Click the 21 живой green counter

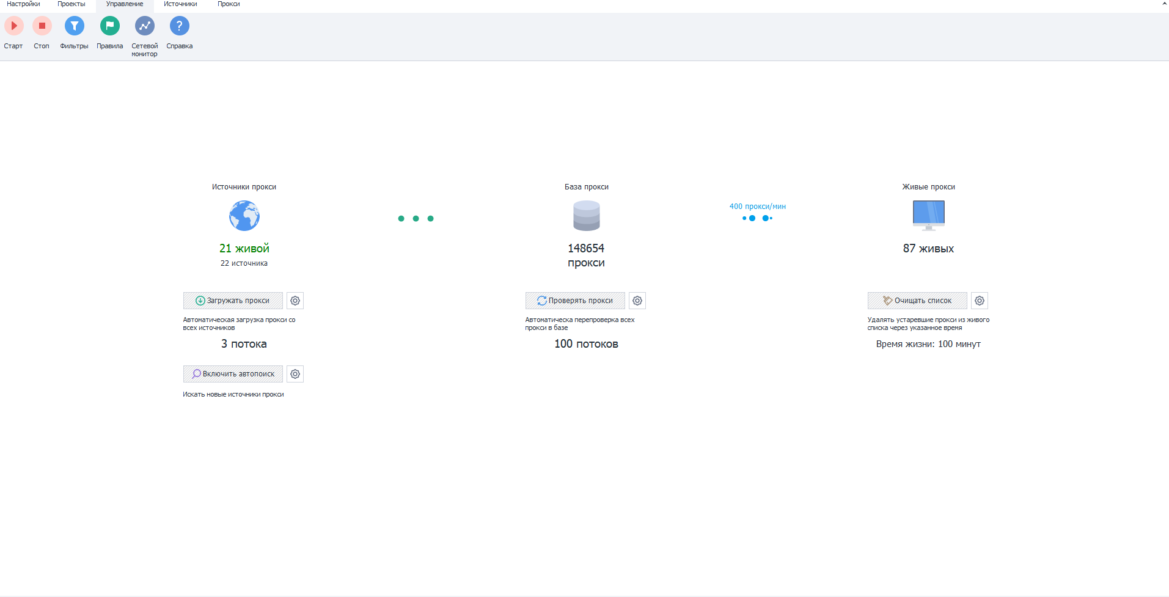click(244, 249)
